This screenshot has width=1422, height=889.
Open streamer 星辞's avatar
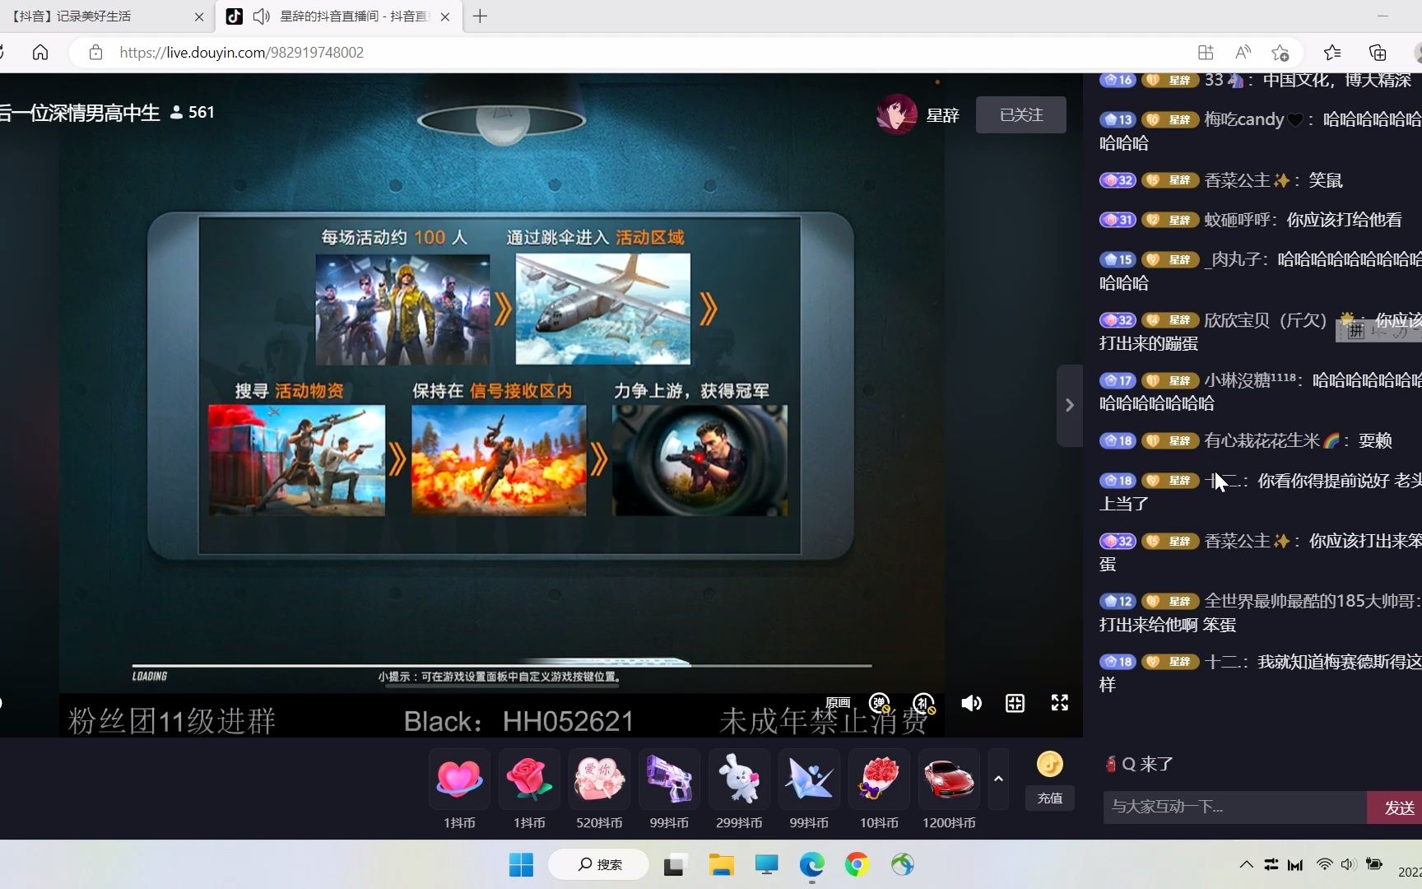pyautogui.click(x=897, y=114)
